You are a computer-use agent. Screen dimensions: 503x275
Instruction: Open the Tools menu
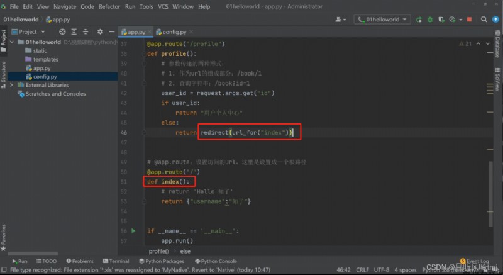click(x=146, y=6)
